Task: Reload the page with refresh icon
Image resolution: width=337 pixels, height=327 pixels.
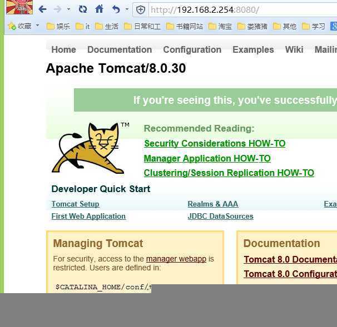Action: point(83,9)
